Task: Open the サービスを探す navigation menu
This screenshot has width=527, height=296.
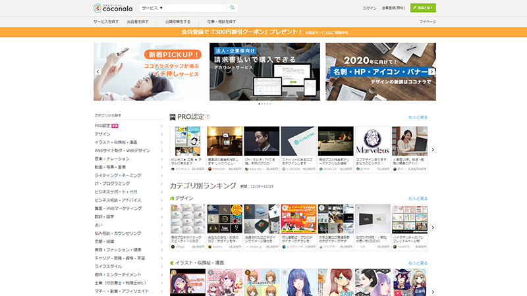Action: click(x=106, y=22)
